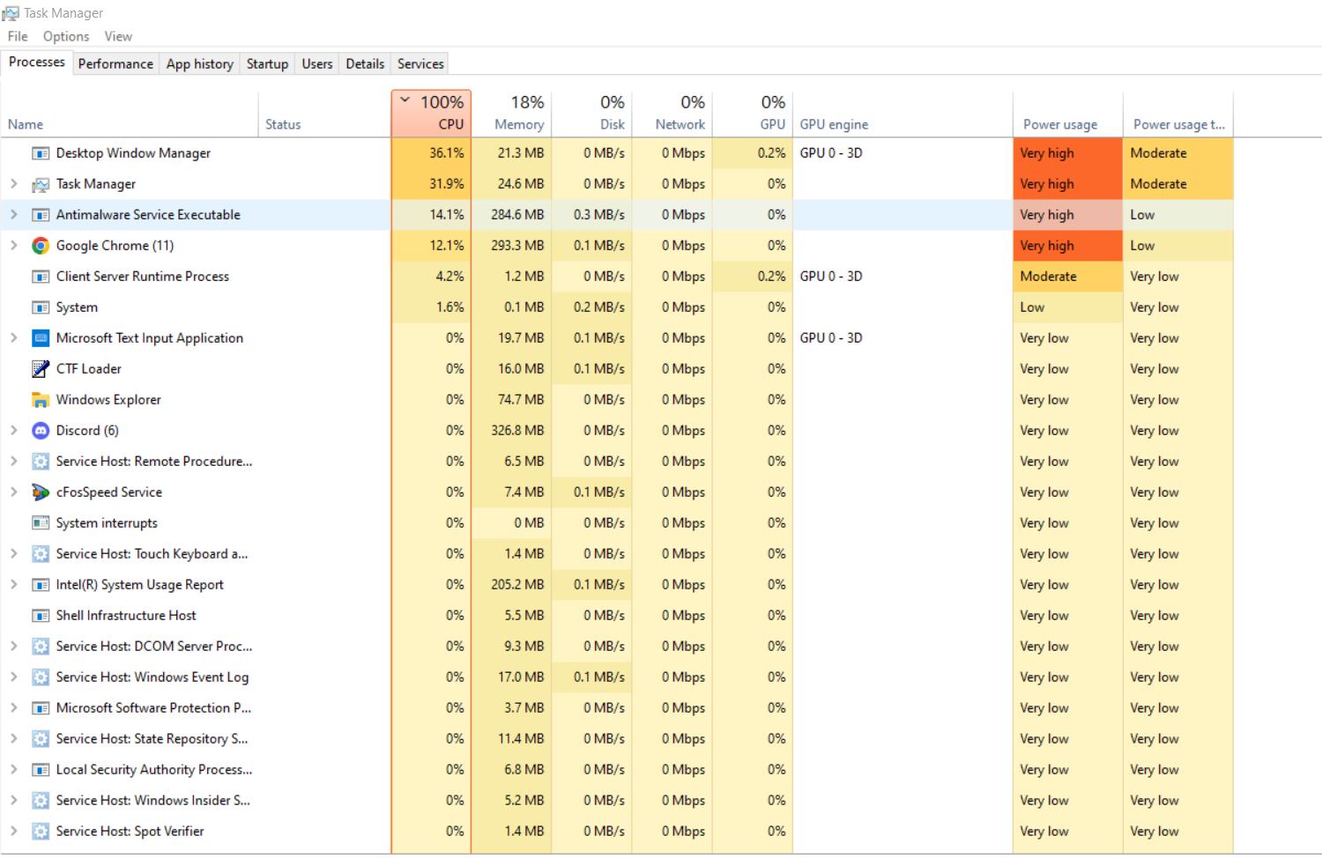Click the System process icon
The height and width of the screenshot is (858, 1322).
tap(41, 307)
